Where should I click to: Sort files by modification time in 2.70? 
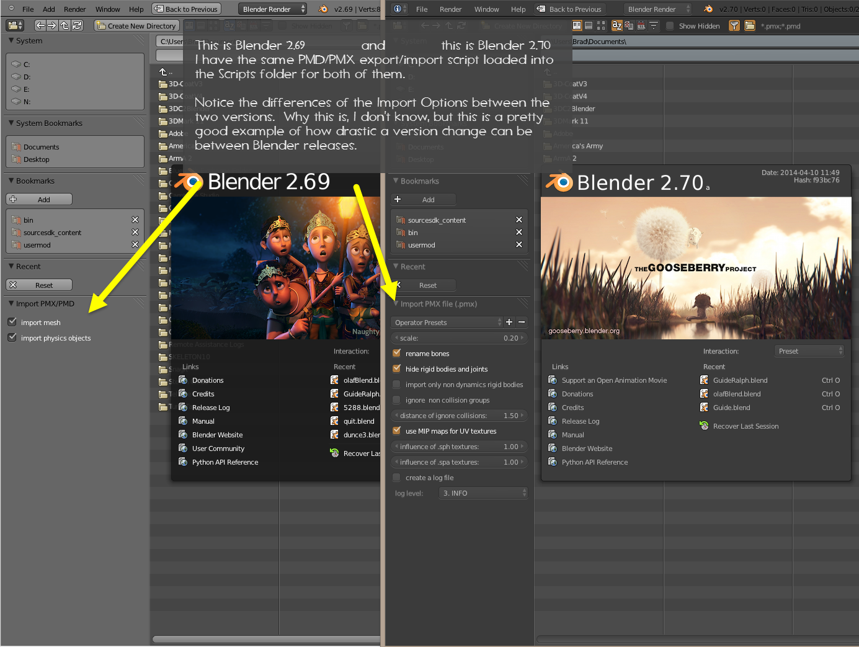point(641,25)
